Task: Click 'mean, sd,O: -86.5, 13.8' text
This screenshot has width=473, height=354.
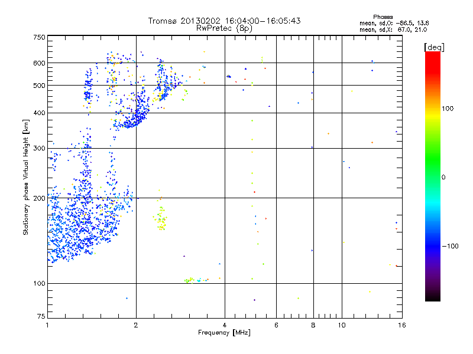Action: (x=394, y=23)
